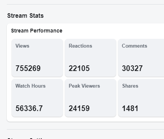Click the Stream Stats heading

25,16
